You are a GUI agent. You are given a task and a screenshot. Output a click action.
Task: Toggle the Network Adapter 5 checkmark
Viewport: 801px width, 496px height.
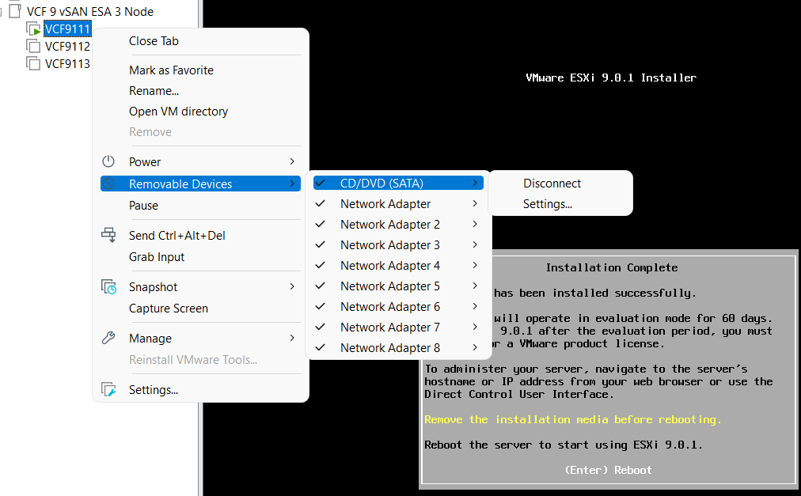tap(321, 286)
